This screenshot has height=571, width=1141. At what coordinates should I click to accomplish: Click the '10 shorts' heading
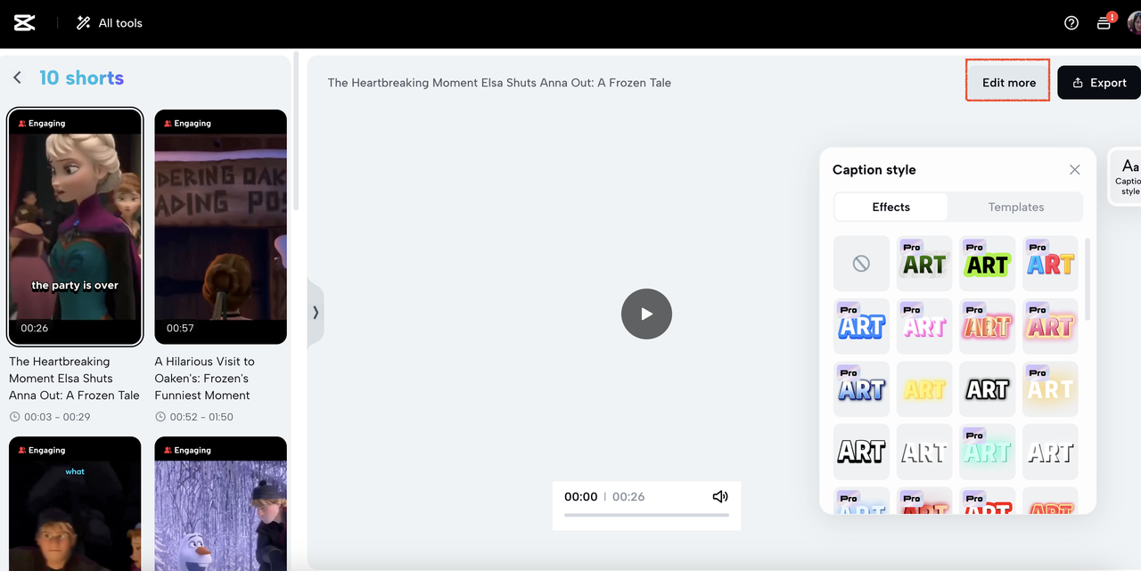[x=81, y=78]
